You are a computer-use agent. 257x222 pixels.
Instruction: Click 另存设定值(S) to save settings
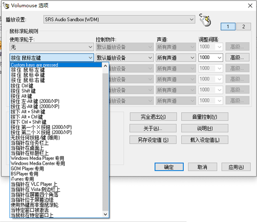pyautogui.click(x=153, y=140)
